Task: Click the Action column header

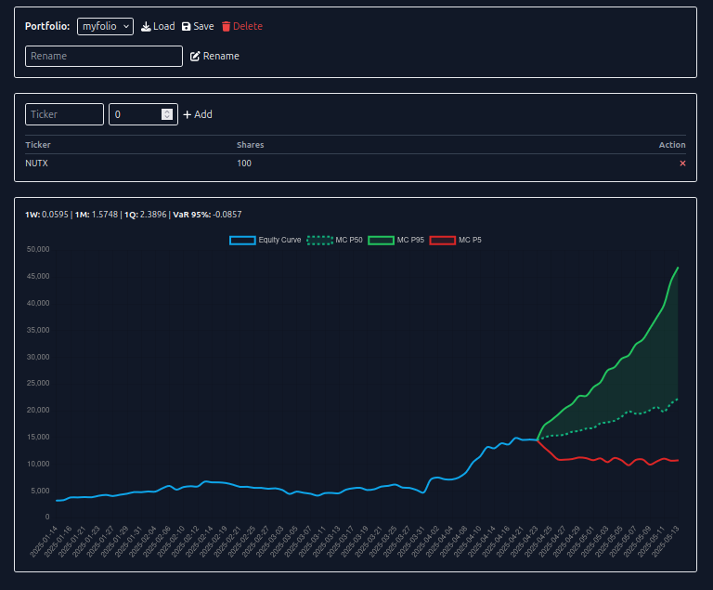Action: click(672, 145)
